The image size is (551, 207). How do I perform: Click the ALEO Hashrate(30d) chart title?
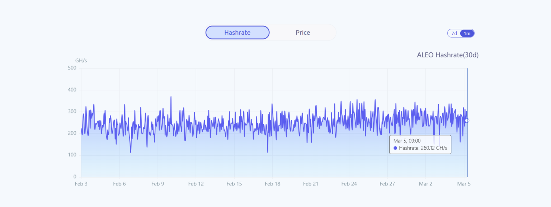click(448, 55)
